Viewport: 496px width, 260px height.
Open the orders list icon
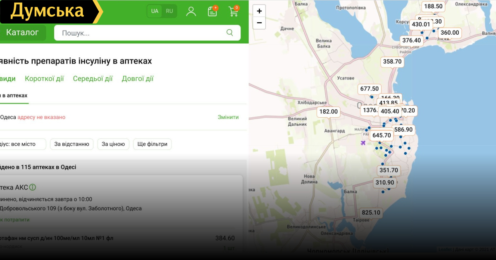212,11
